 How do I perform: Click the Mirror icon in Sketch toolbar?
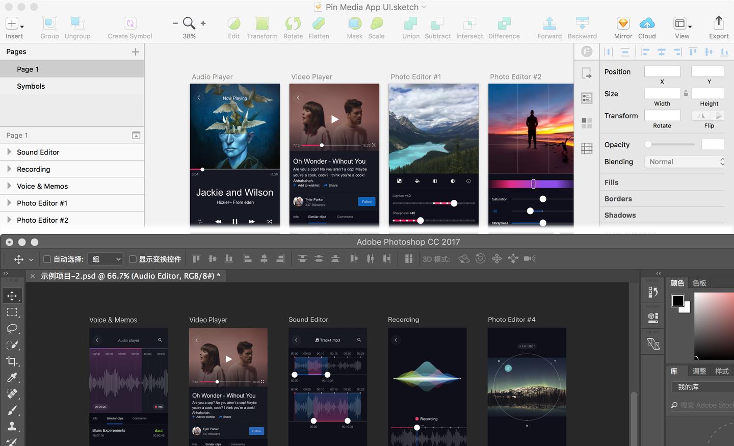coord(623,23)
